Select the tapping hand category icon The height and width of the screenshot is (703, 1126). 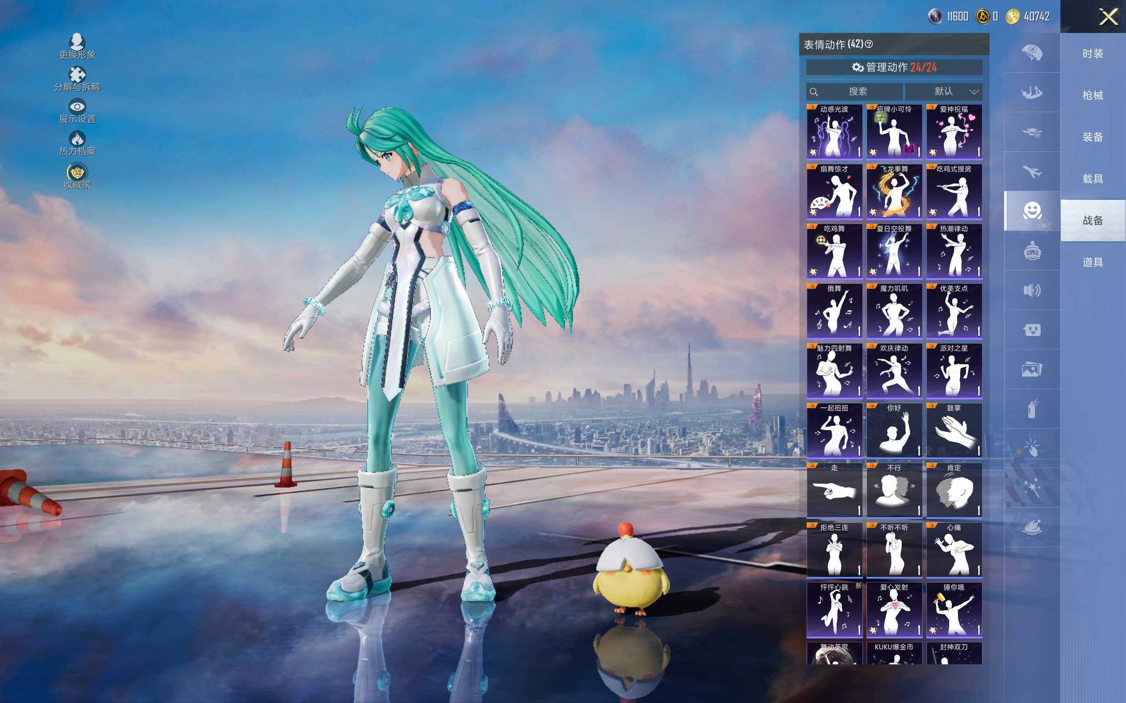pyautogui.click(x=1032, y=448)
